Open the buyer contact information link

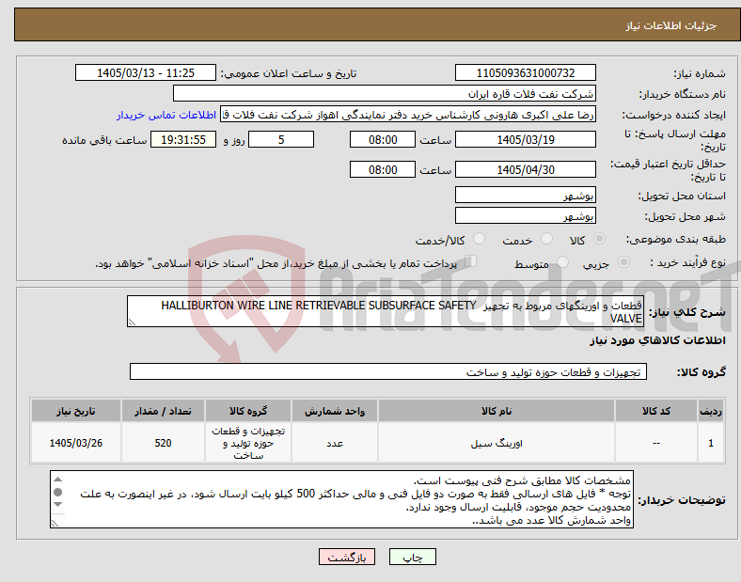[x=166, y=115]
